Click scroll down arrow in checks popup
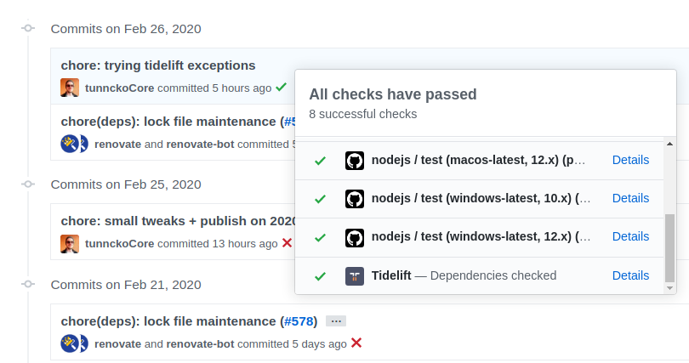689x363 pixels. (669, 288)
